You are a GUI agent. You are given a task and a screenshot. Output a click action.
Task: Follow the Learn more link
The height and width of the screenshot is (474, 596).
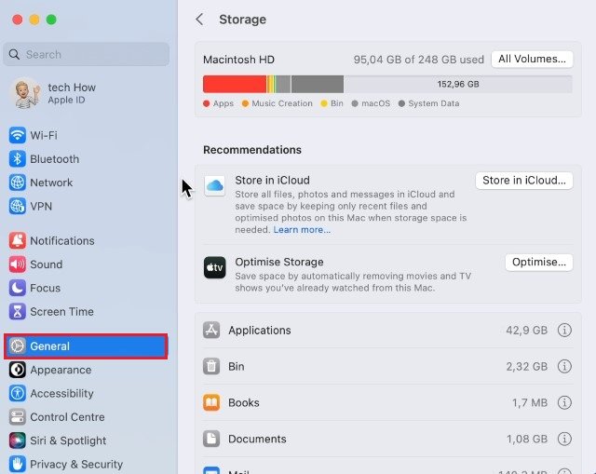click(302, 230)
